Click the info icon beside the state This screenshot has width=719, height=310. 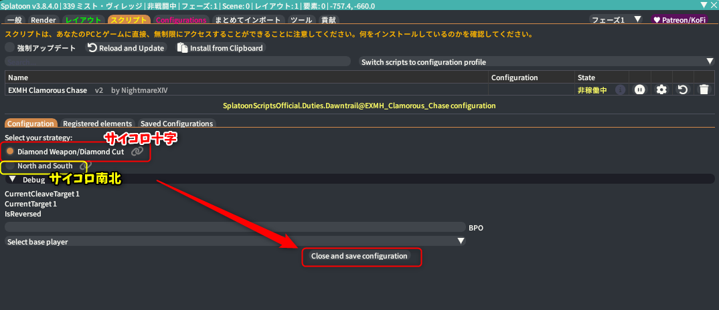tap(621, 90)
